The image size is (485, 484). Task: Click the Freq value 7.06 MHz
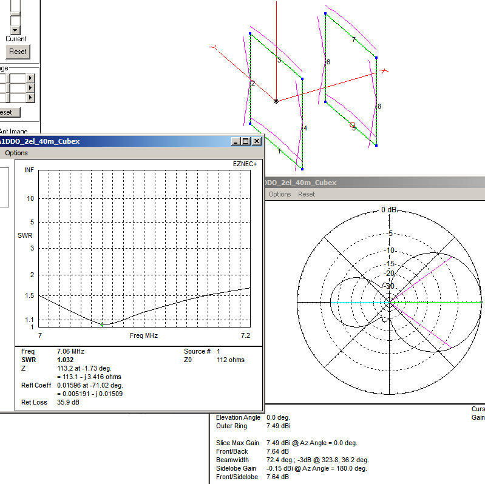[70, 351]
